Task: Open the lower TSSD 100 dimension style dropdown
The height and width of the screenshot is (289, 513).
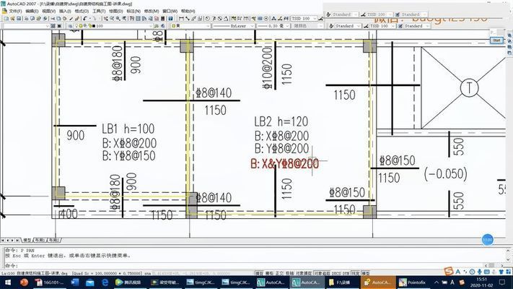Action: [x=382, y=26]
